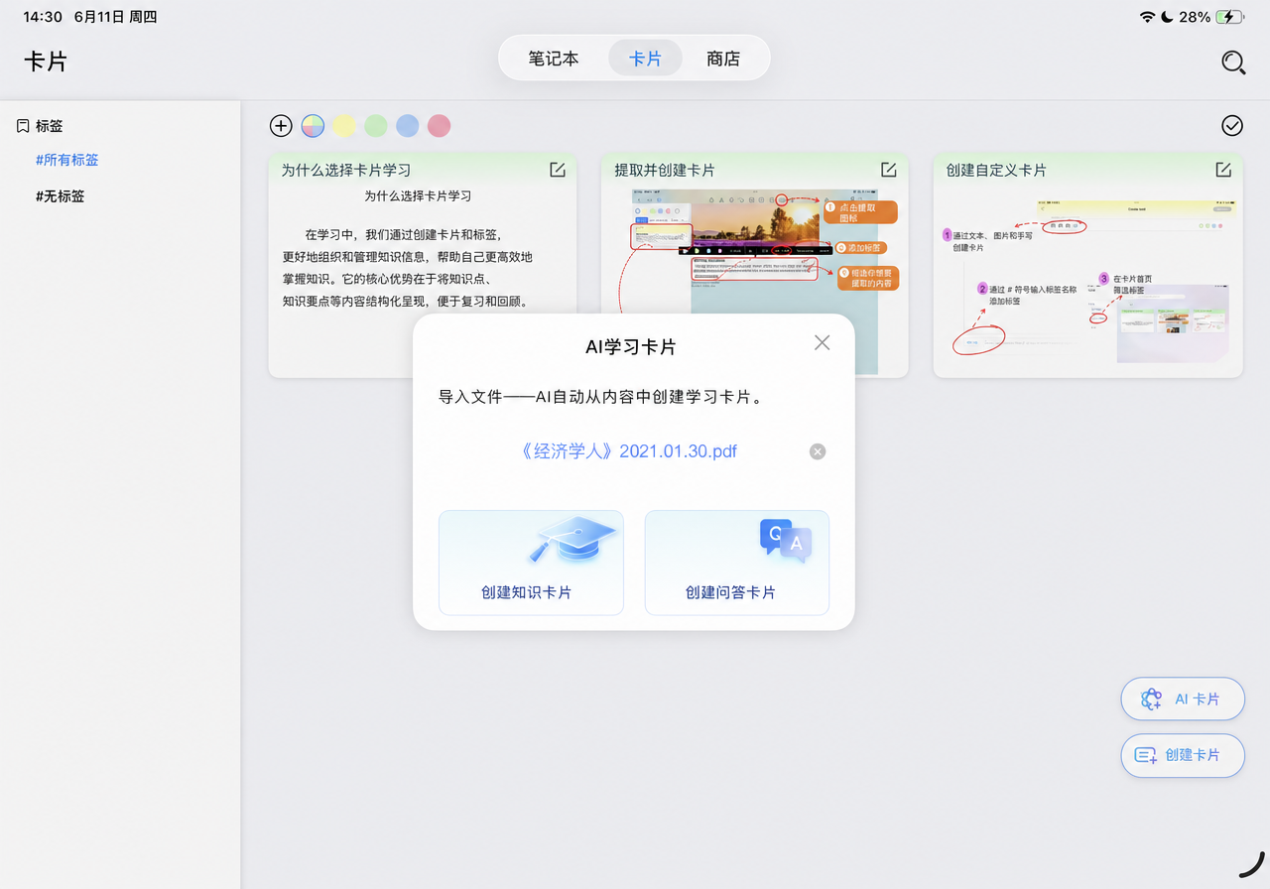The height and width of the screenshot is (889, 1270).
Task: Tap the Wi-Fi status icon
Action: pyautogui.click(x=1148, y=17)
